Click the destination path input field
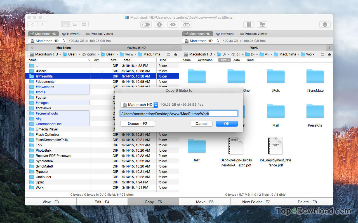Screen dimensions: 358x223 pos(179,113)
